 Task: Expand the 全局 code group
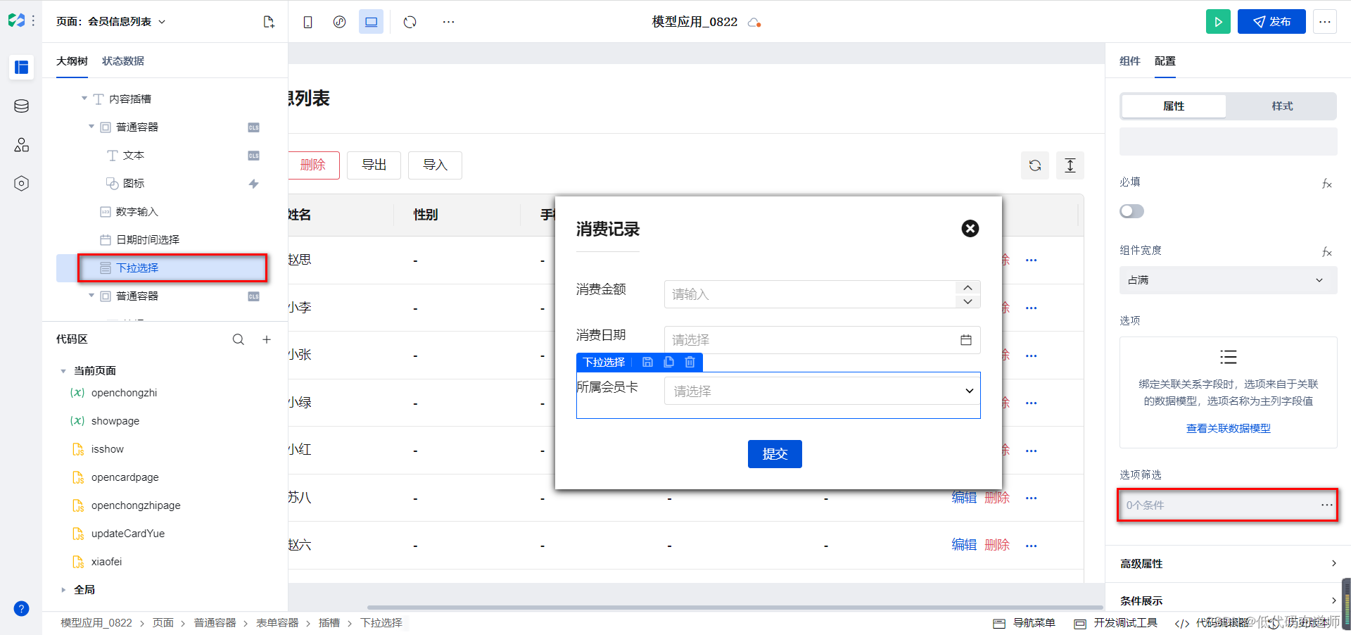click(63, 590)
